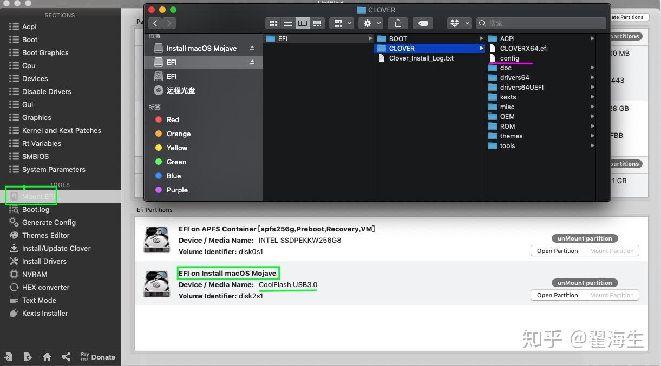Click Mount Partition for disk2s1
Screen dimensions: 661x366
click(612, 295)
